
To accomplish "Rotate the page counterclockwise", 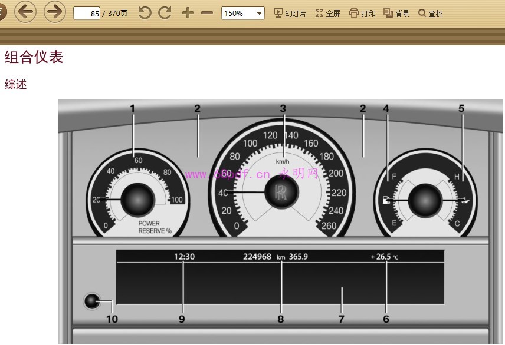I will click(x=145, y=13).
